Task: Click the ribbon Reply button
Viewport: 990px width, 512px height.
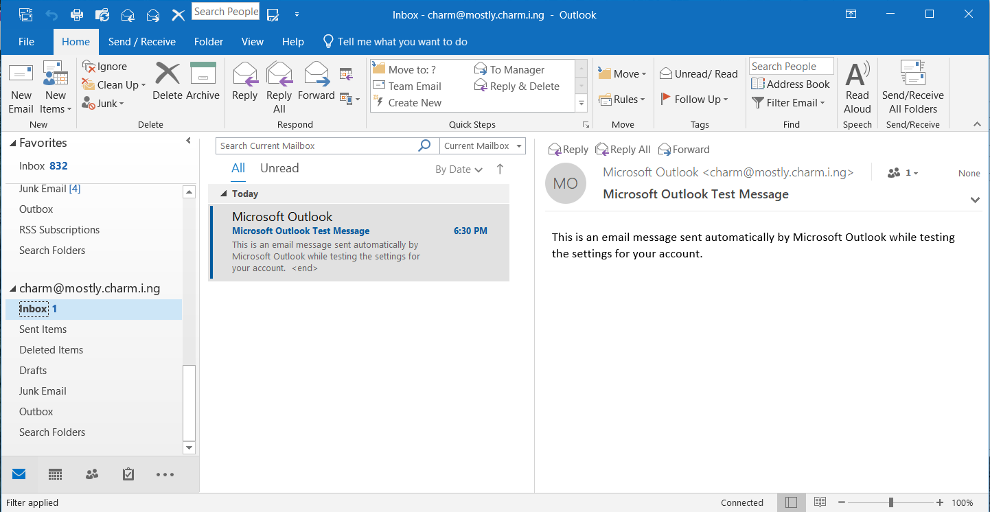Action: pos(244,82)
